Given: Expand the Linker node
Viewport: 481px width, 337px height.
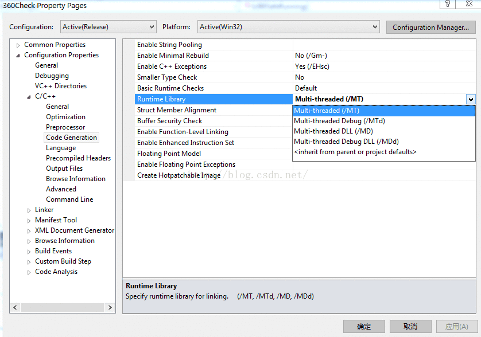Looking at the screenshot, I should pos(29,210).
